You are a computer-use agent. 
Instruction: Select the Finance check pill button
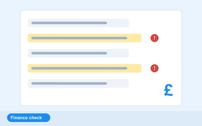29,118
